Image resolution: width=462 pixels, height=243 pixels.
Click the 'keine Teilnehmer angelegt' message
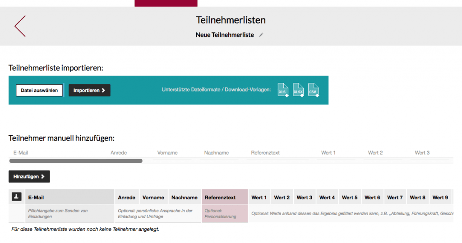click(85, 229)
